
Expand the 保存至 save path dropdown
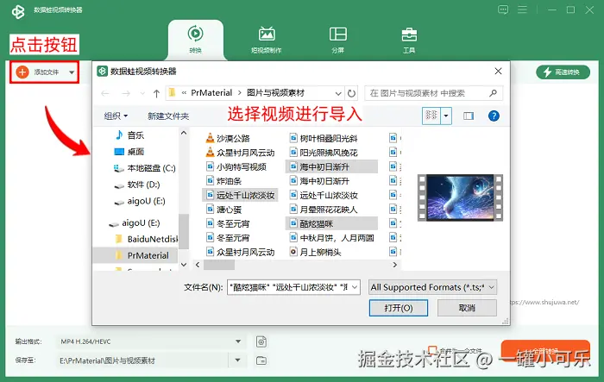point(237,360)
